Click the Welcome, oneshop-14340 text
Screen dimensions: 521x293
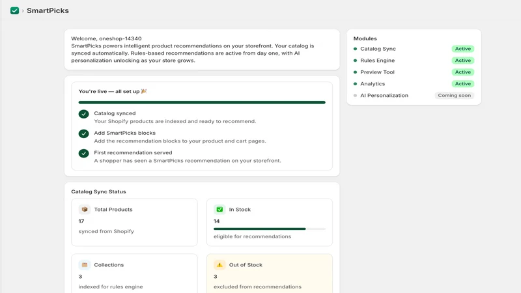coord(106,38)
